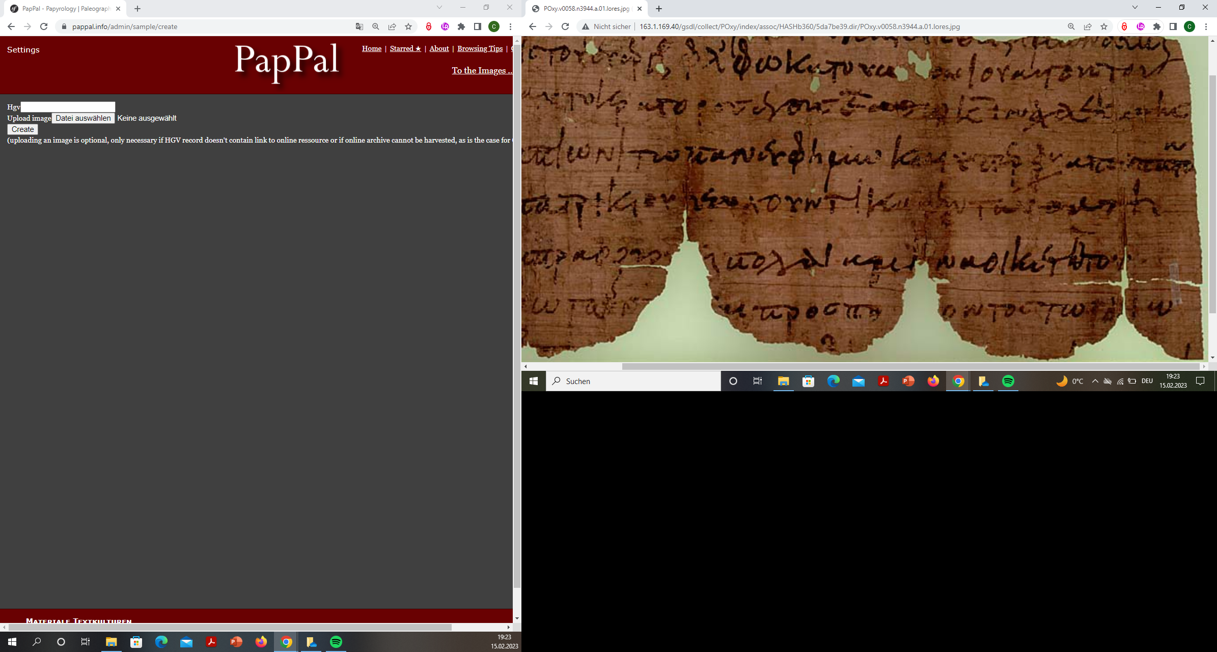Open the Chrome menu in the POxy window
Screen dimensions: 1217x652
[x=1206, y=26]
